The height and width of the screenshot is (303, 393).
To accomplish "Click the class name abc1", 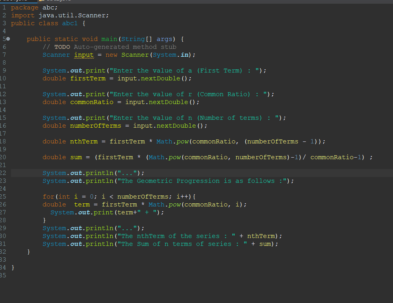I will point(70,23).
